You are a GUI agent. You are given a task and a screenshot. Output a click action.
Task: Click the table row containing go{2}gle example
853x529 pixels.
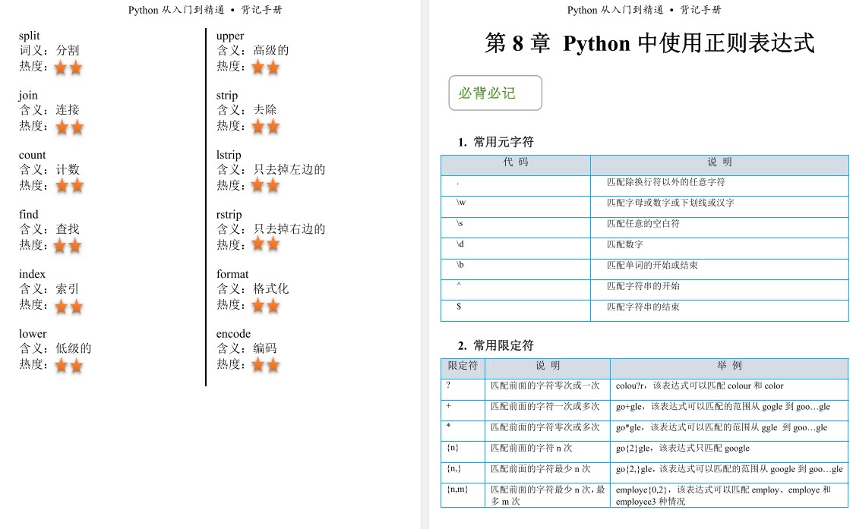coord(643,449)
